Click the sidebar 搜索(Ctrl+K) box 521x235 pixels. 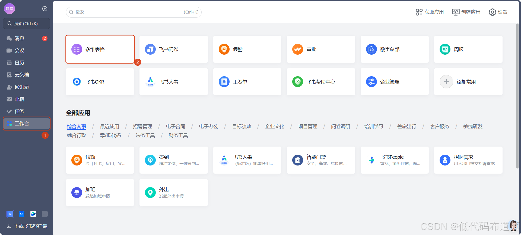click(27, 24)
